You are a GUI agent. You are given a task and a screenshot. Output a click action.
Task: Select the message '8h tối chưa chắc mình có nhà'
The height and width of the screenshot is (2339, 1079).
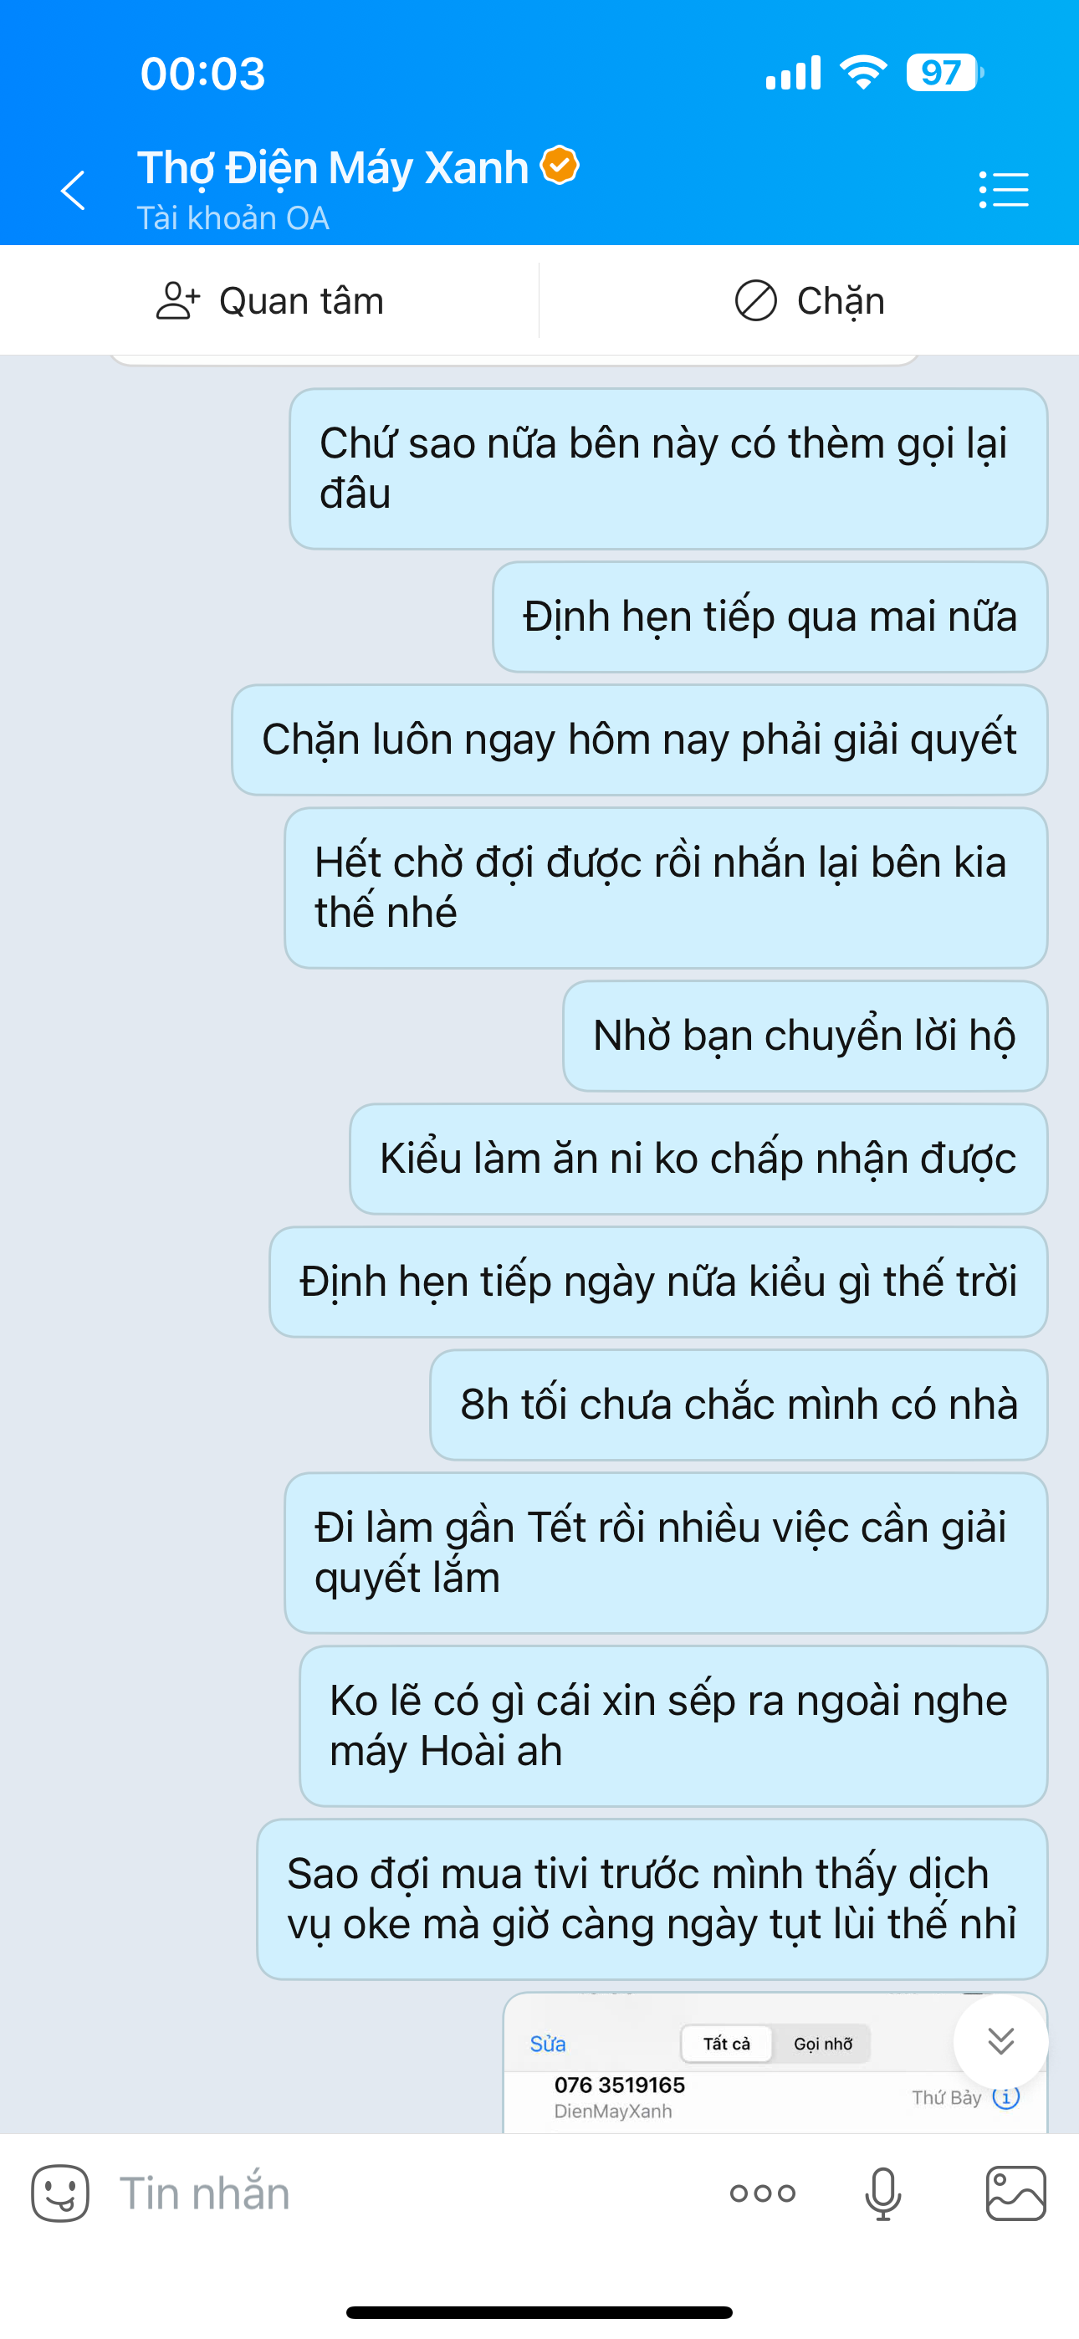(x=739, y=1405)
